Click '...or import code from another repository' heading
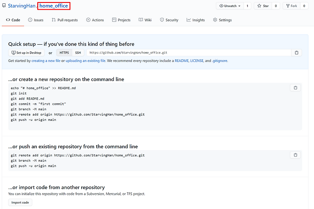The height and width of the screenshot is (209, 314). click(x=57, y=187)
